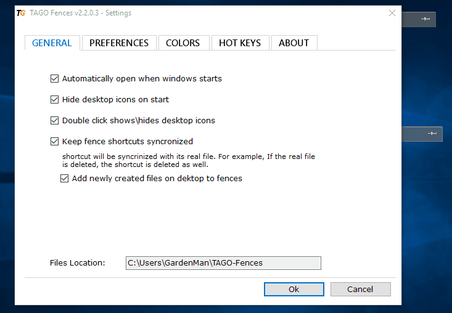
Task: Switch to the PREFERENCES tab
Action: click(x=119, y=43)
